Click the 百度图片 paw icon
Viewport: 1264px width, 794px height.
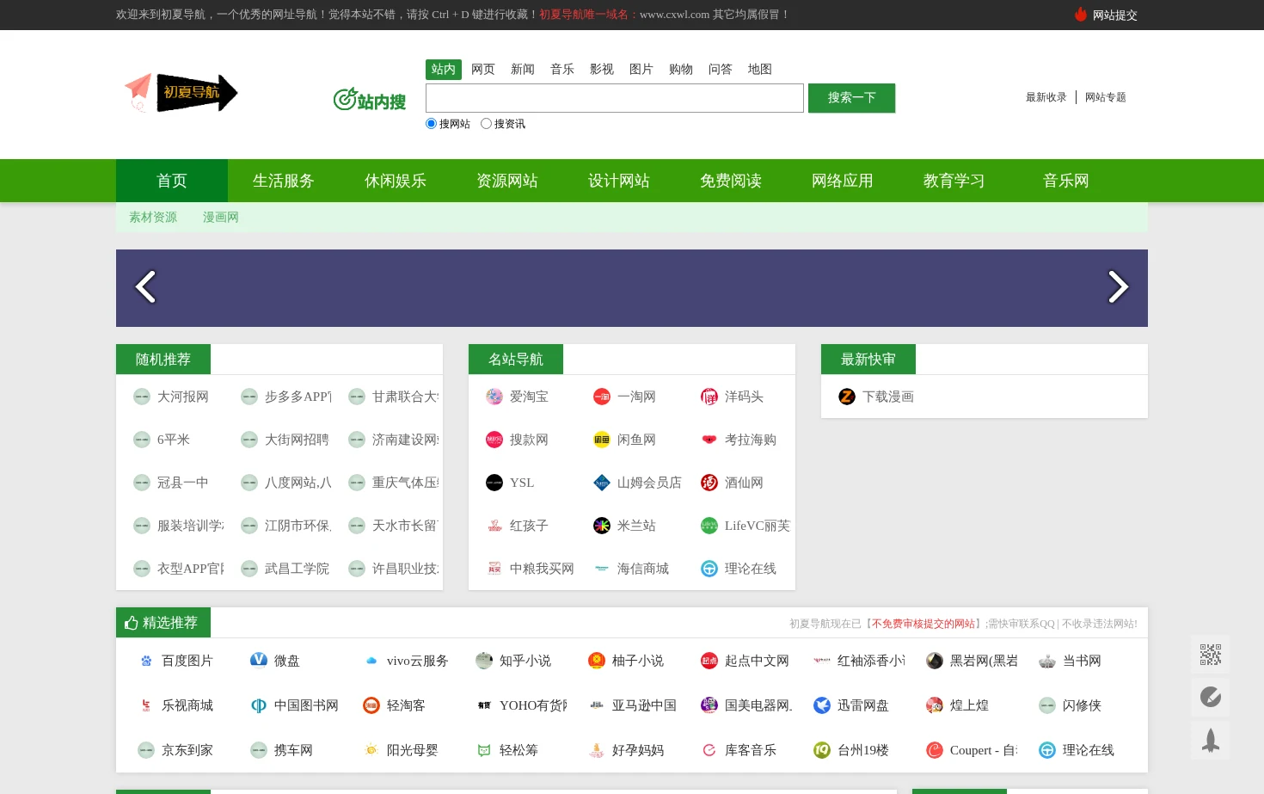tap(146, 661)
